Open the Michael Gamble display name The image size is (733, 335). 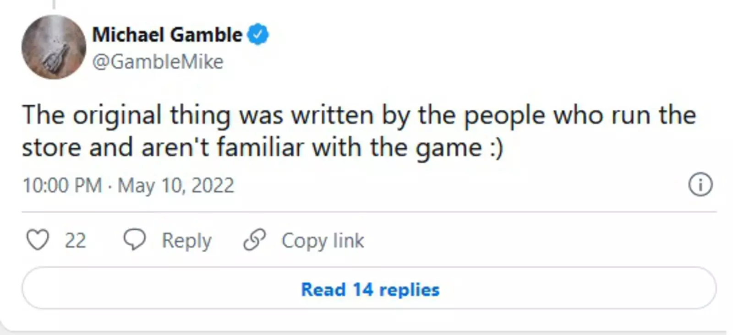tap(167, 35)
